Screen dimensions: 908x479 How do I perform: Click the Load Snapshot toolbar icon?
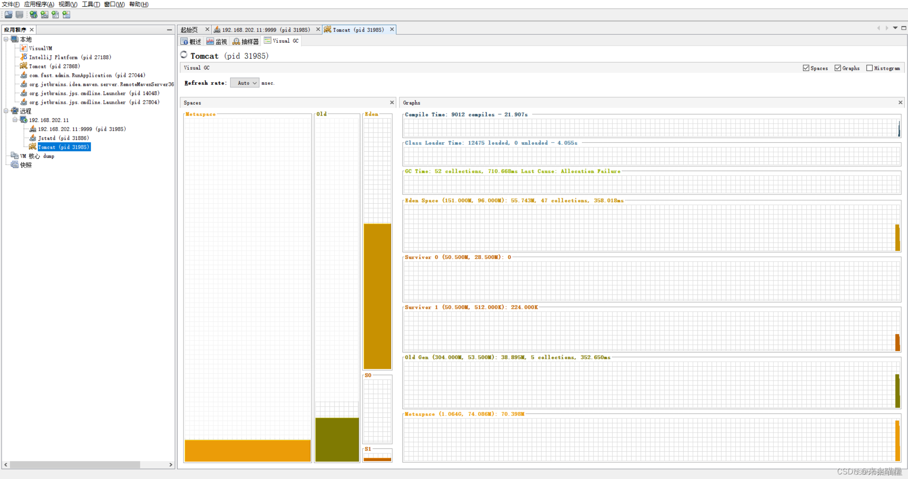[9, 15]
